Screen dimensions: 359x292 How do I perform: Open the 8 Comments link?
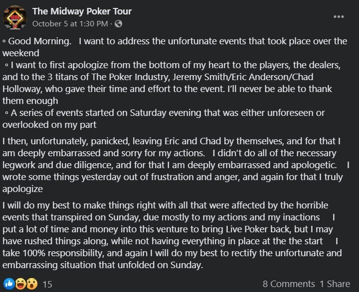289,284
